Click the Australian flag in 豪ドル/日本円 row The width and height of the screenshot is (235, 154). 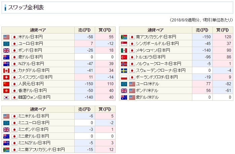[x=6, y=57]
